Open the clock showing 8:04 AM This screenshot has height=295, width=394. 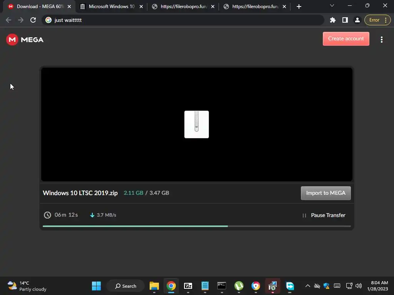tap(377, 286)
